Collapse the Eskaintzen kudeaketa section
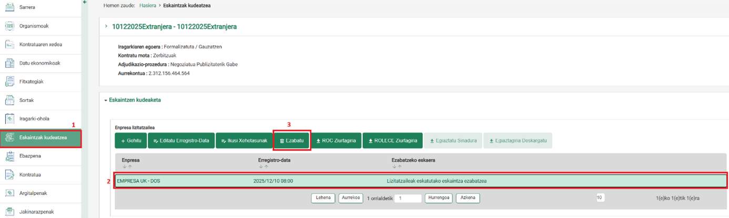729x218 pixels. 105,100
